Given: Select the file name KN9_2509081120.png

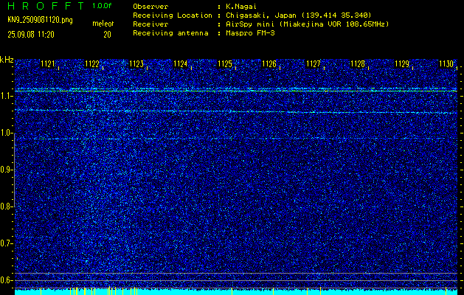Looking at the screenshot, I should click(x=41, y=20).
